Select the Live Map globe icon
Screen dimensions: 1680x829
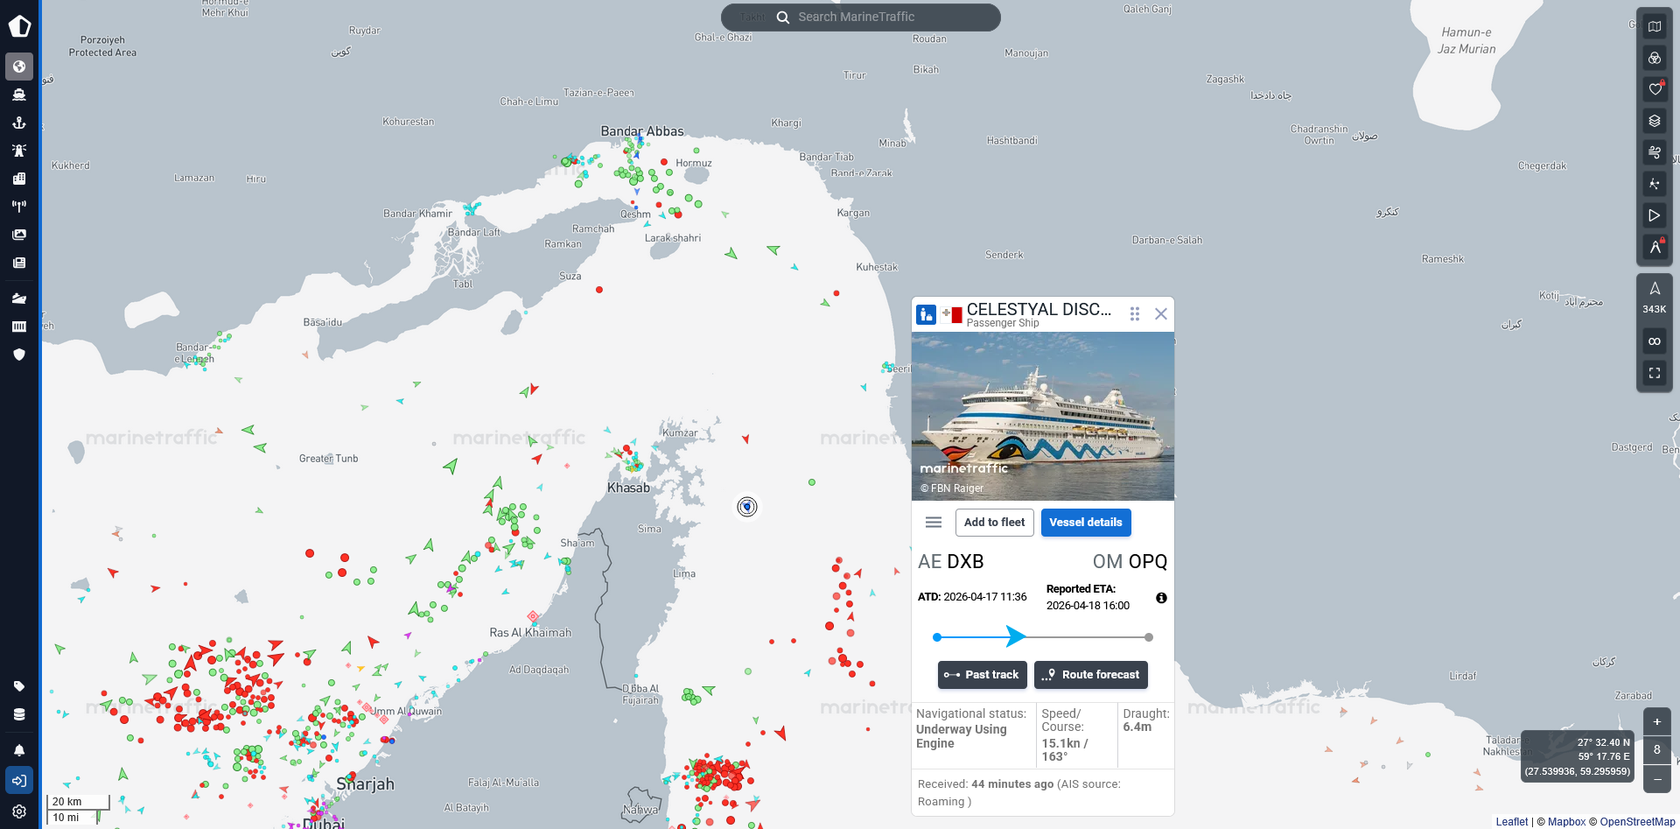tap(19, 67)
